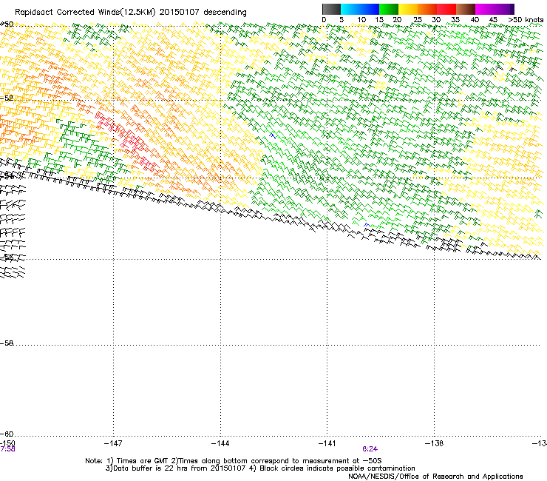Select the yellow 20-25 knots legend swatch
The image size is (547, 481).
point(408,9)
